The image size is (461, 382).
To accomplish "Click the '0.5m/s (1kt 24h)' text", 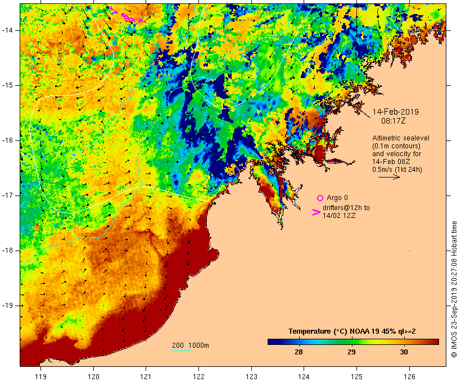I will click(x=397, y=170).
